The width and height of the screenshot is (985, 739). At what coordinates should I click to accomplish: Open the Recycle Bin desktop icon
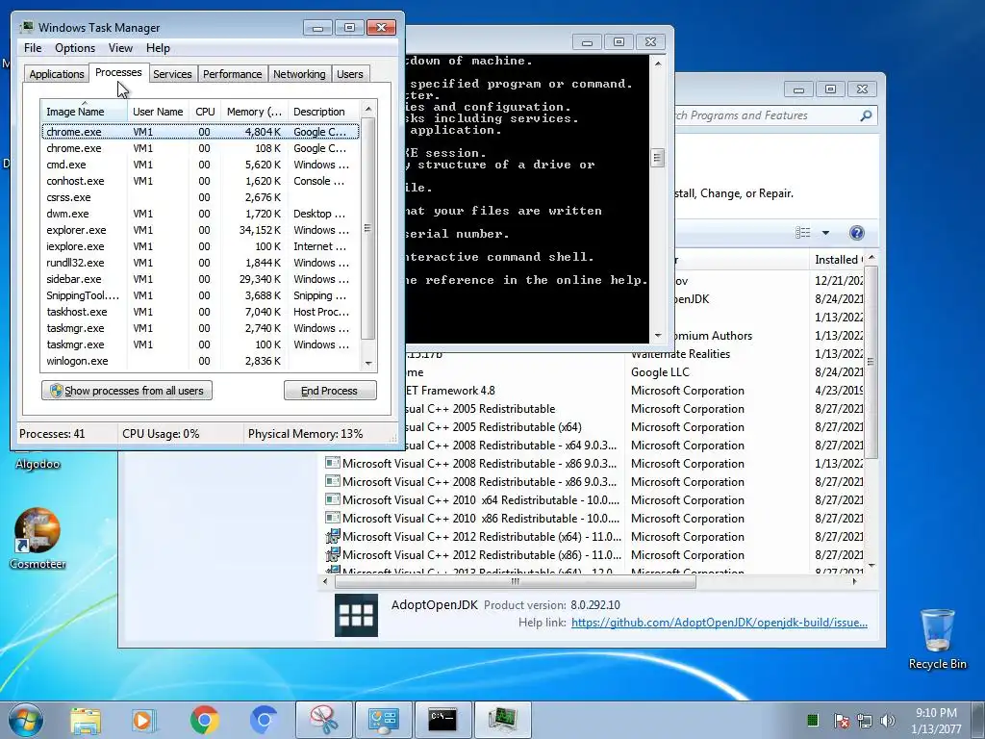pyautogui.click(x=937, y=639)
